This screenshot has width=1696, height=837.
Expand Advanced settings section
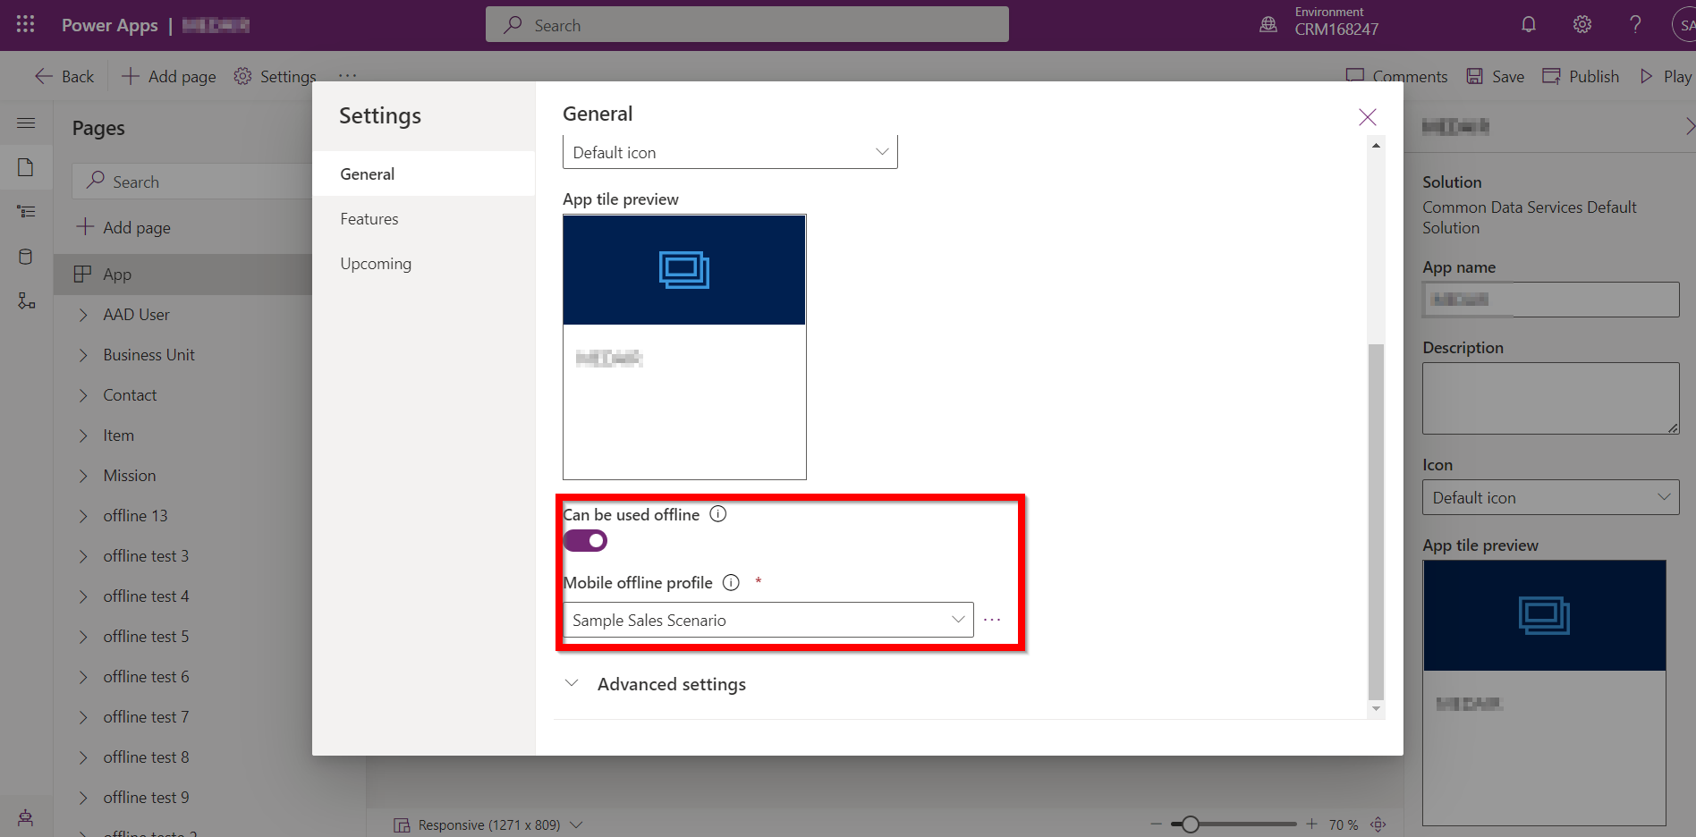tap(656, 684)
